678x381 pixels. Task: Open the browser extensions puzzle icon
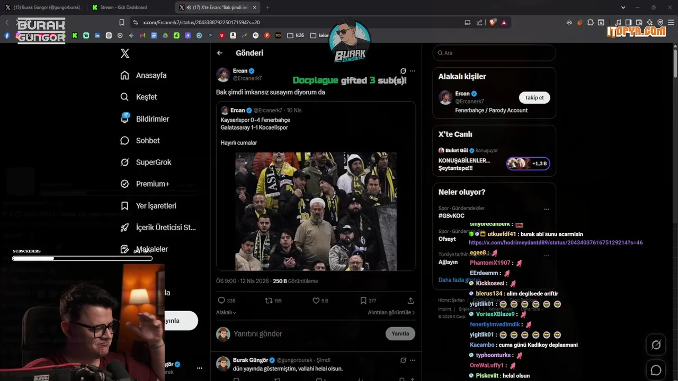click(591, 22)
